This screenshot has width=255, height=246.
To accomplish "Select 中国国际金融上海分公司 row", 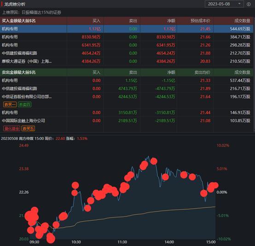I will (127, 121).
